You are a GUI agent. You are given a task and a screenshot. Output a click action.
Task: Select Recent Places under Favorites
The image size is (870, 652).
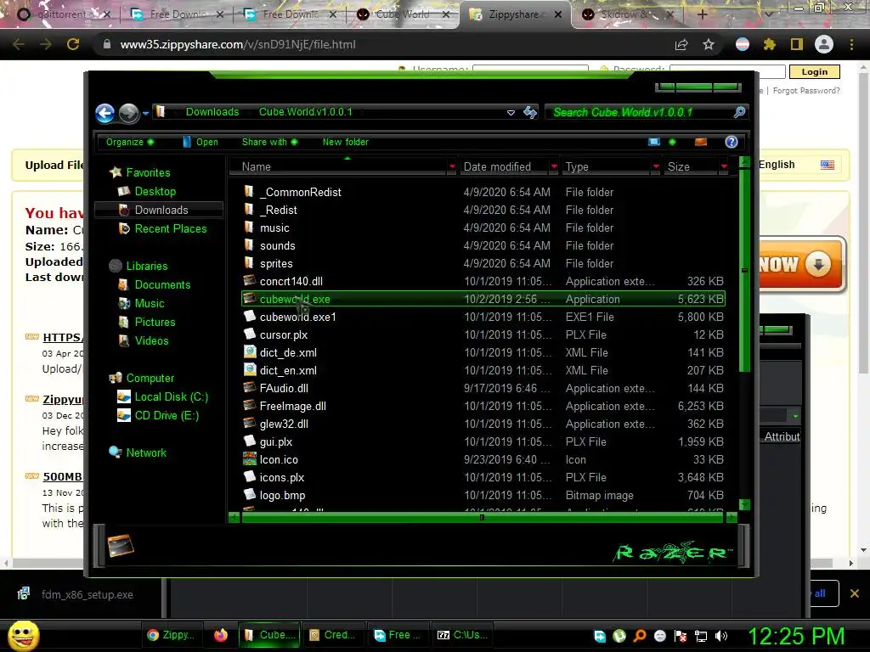tap(170, 228)
